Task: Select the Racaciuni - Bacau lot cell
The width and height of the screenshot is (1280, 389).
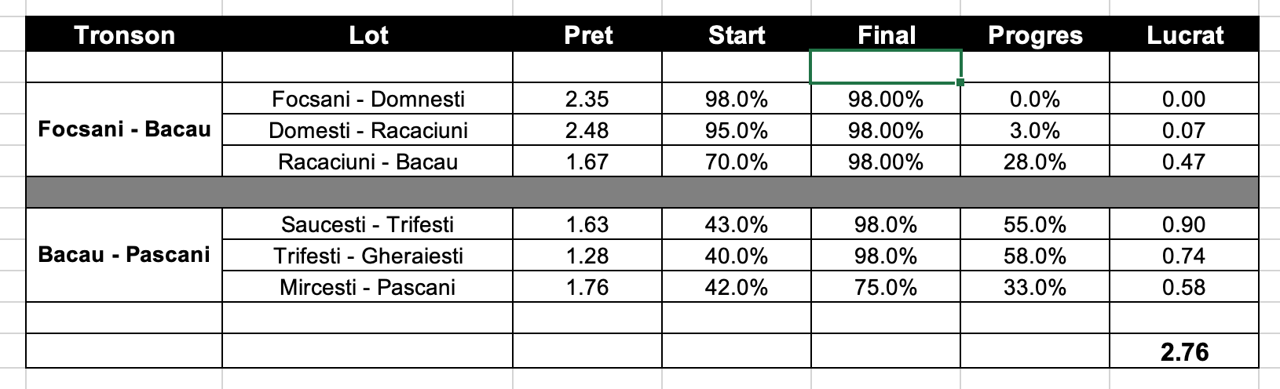Action: (368, 162)
